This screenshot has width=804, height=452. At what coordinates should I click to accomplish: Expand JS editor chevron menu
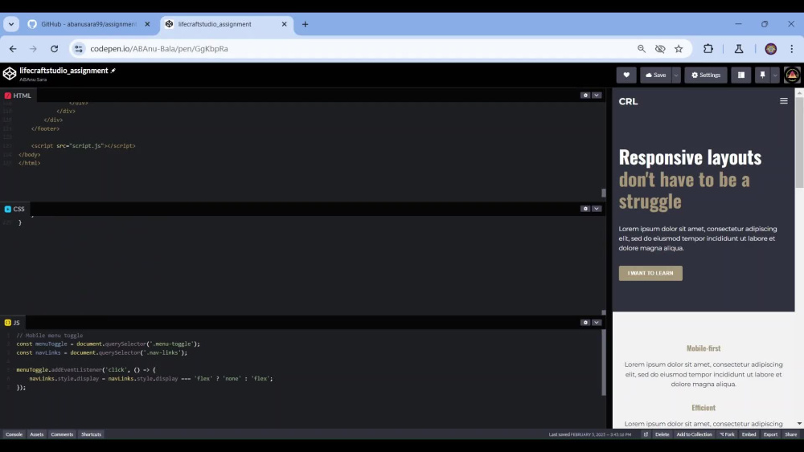click(597, 323)
